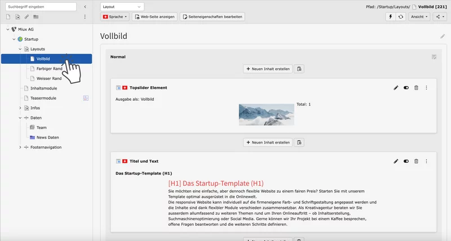Open the page tree options menu
This screenshot has width=451, height=241.
point(85,17)
